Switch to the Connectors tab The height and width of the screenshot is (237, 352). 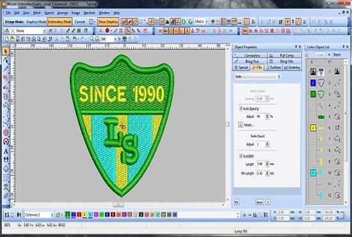tap(250, 55)
